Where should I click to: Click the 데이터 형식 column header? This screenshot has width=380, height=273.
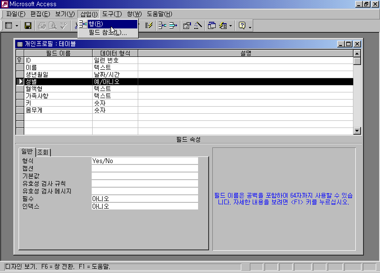click(115, 53)
